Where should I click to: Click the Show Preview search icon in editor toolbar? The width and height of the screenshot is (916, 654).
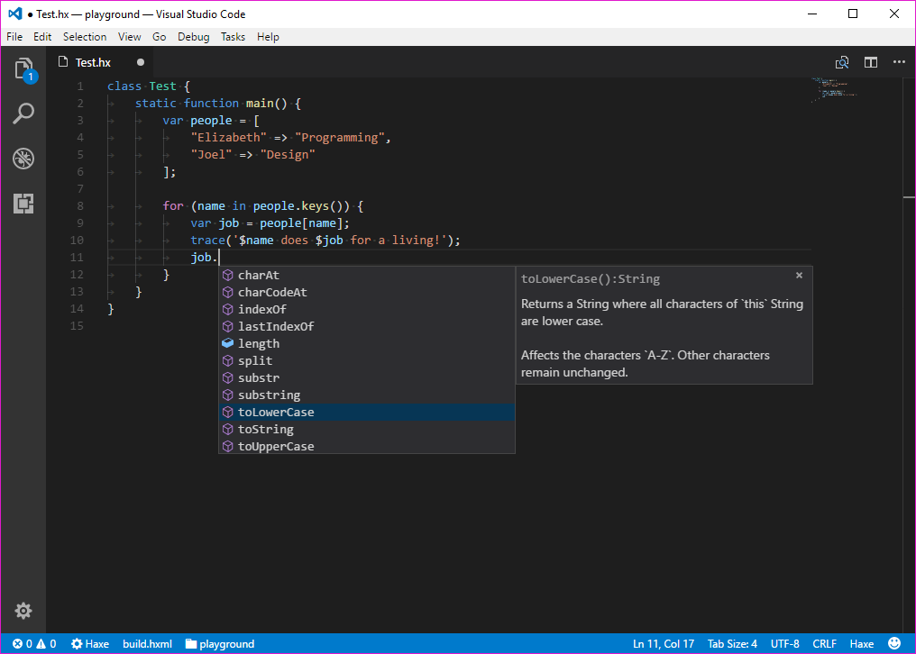tap(842, 62)
